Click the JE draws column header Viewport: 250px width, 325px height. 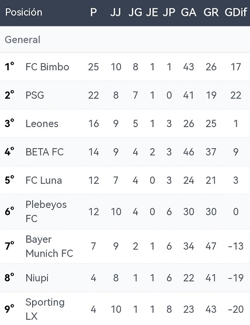click(152, 12)
